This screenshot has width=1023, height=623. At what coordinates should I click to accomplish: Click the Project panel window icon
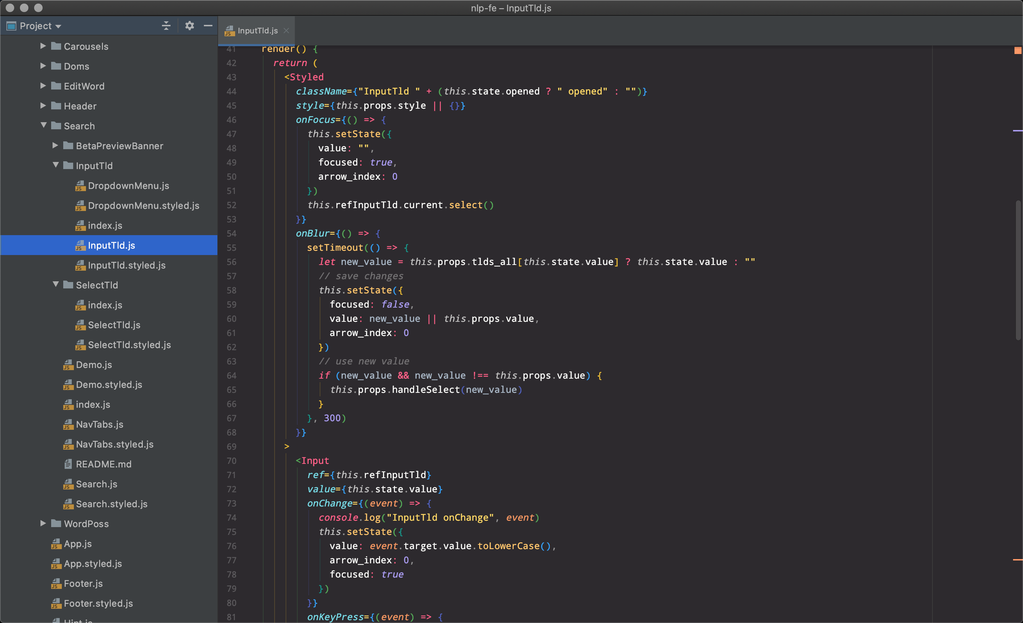(11, 26)
